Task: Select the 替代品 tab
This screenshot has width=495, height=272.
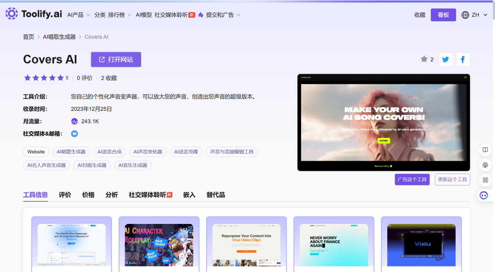Action: [215, 195]
